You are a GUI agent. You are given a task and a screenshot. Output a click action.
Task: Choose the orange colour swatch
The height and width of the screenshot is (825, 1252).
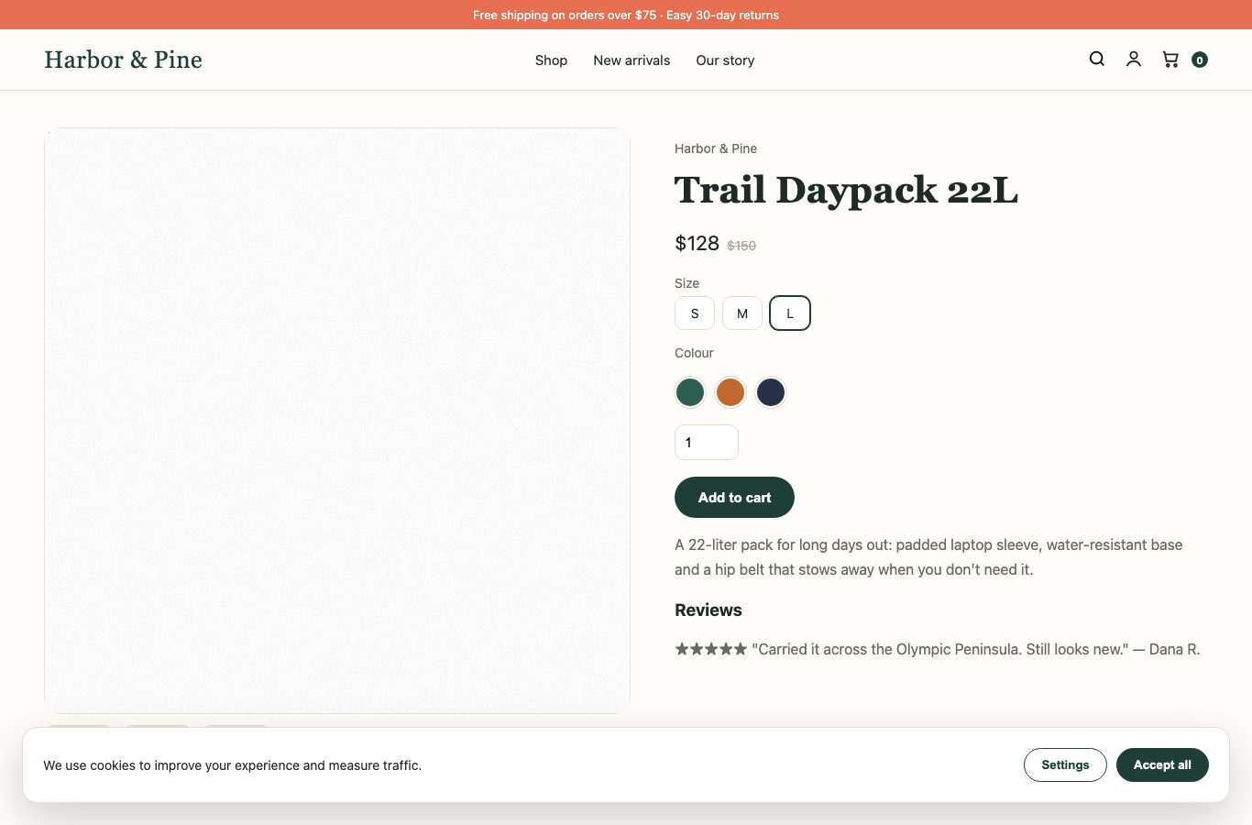click(730, 392)
